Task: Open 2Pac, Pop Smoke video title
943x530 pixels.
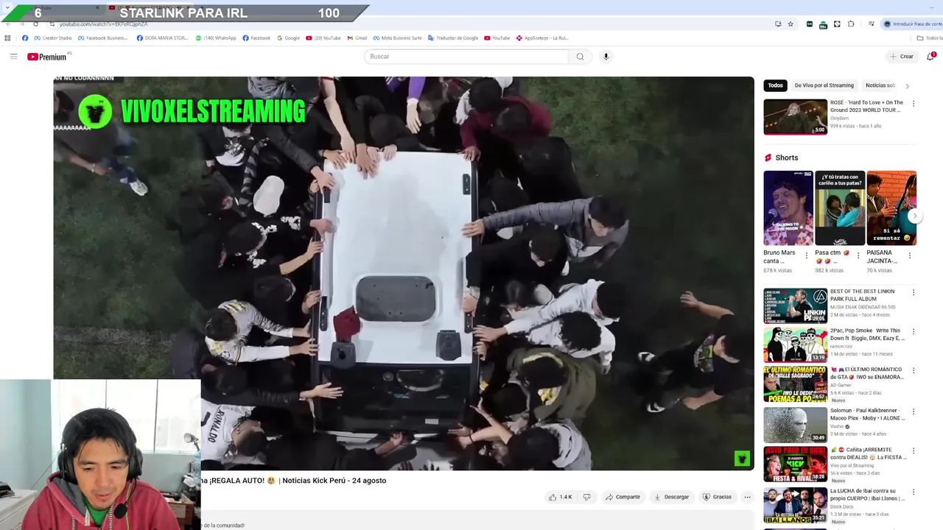Action: pyautogui.click(x=867, y=334)
